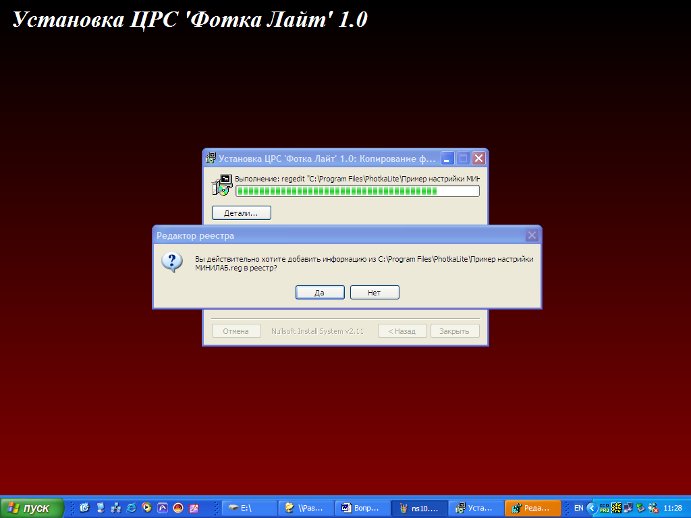Expand hidden tray icons with the arrow

592,508
